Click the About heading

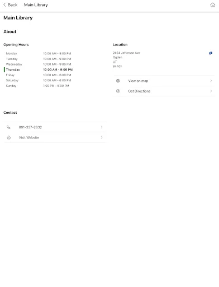coord(10,31)
